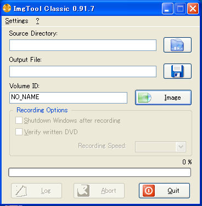Focus the Output File text field
Image resolution: width=202 pixels, height=206 pixels.
point(83,71)
